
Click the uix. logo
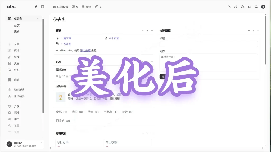coord(11,7)
